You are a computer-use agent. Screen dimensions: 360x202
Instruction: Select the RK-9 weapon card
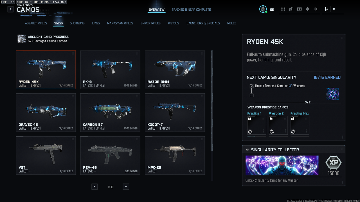(110, 70)
